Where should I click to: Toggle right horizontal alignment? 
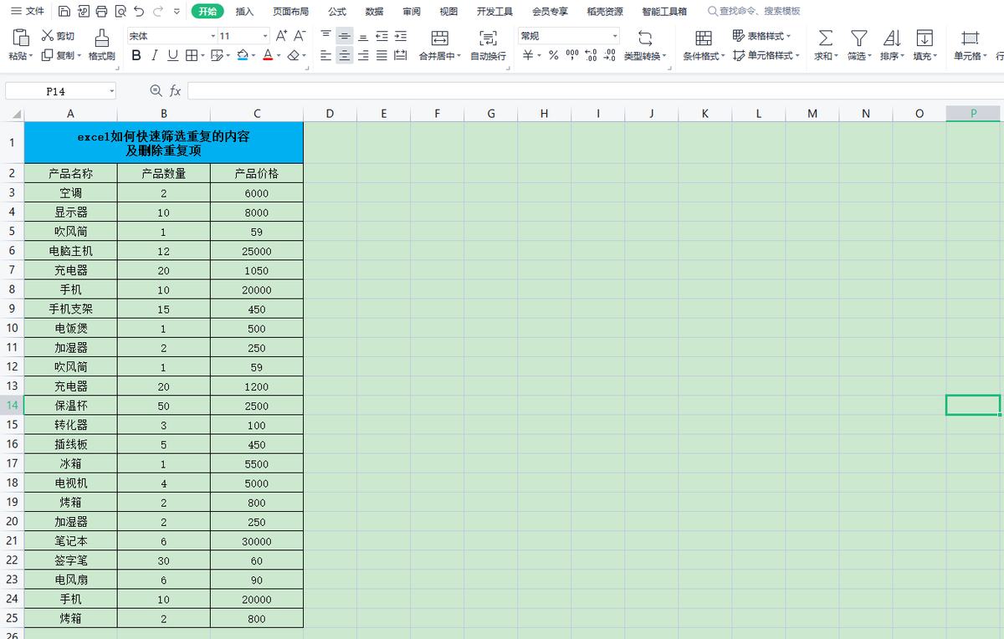point(363,55)
